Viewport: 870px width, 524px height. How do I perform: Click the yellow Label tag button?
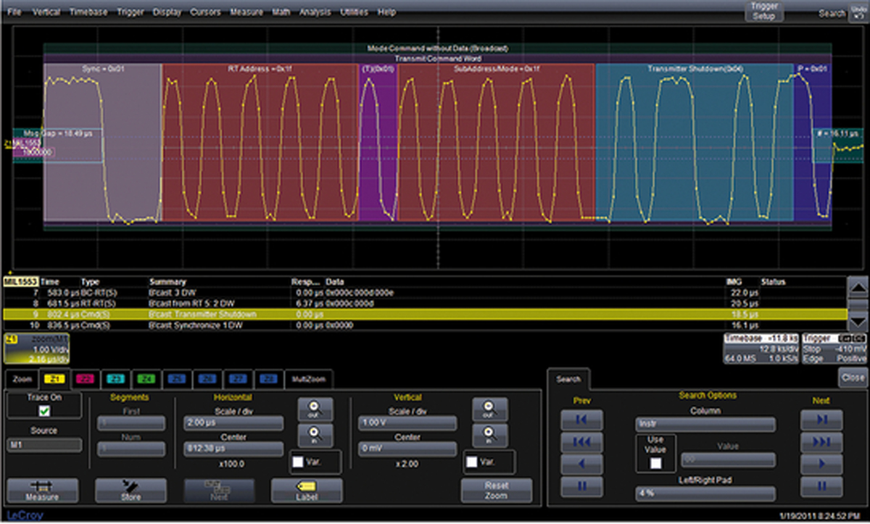[307, 491]
